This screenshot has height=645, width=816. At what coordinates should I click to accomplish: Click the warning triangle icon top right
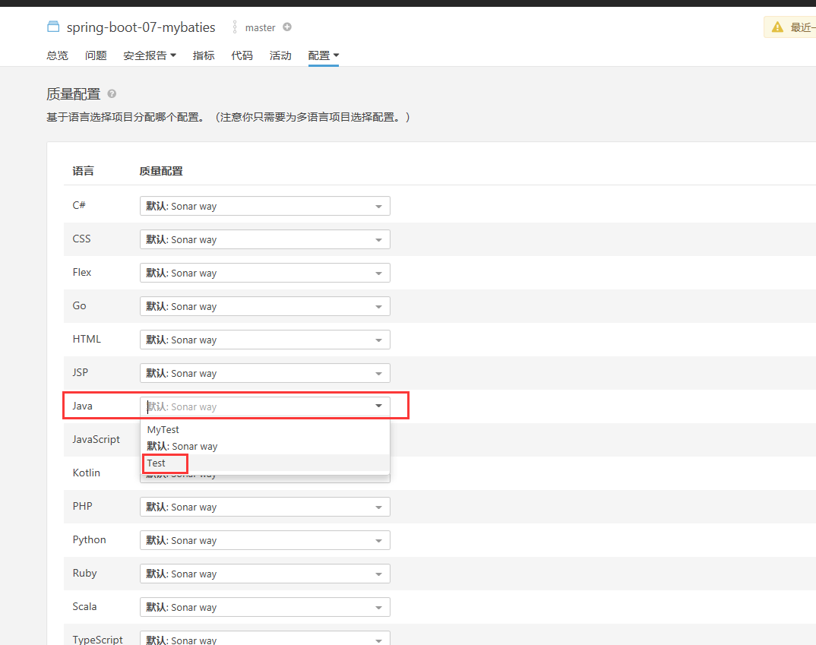point(776,27)
